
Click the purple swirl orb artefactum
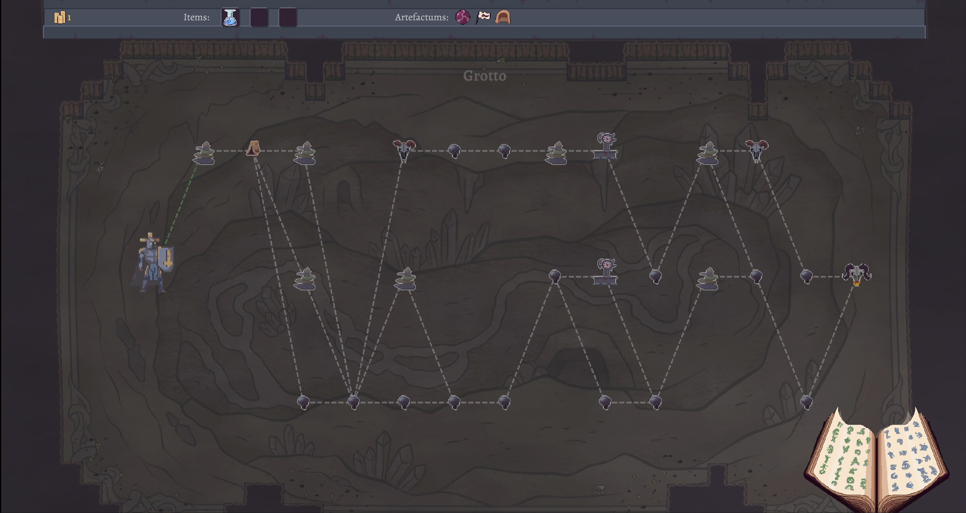462,17
